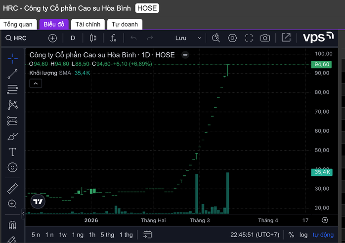Toggle fullscreen chart mode

pyautogui.click(x=249, y=38)
